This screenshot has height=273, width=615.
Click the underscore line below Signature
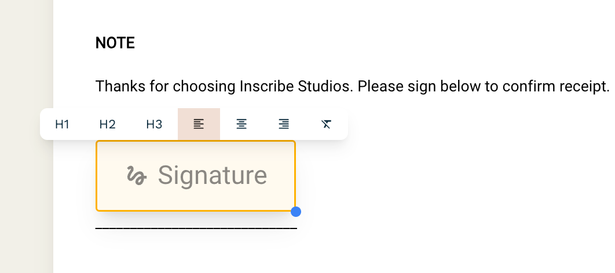click(x=196, y=228)
